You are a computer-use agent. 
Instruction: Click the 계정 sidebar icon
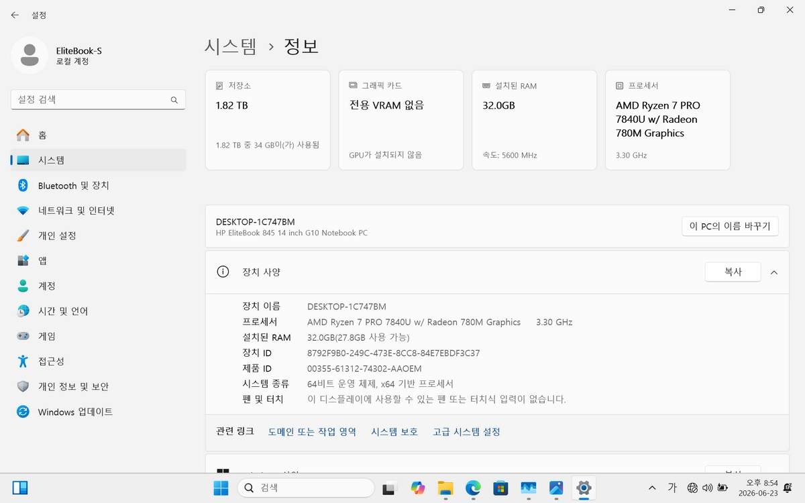(x=23, y=286)
